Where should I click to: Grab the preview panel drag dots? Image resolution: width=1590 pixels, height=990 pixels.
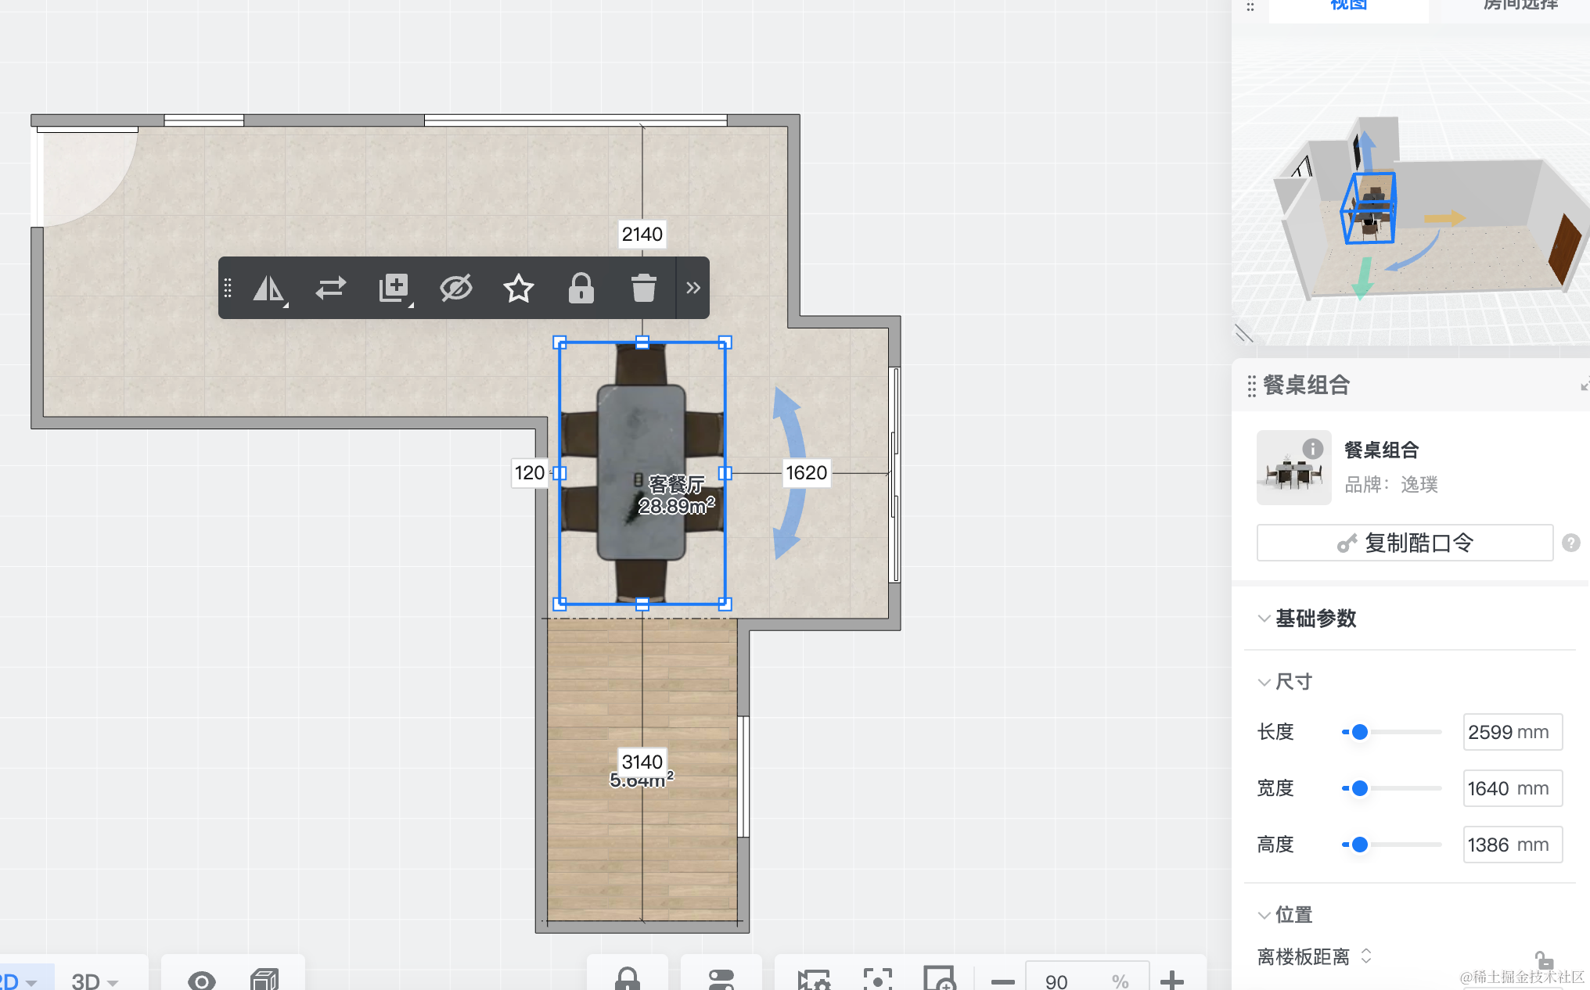1250,7
